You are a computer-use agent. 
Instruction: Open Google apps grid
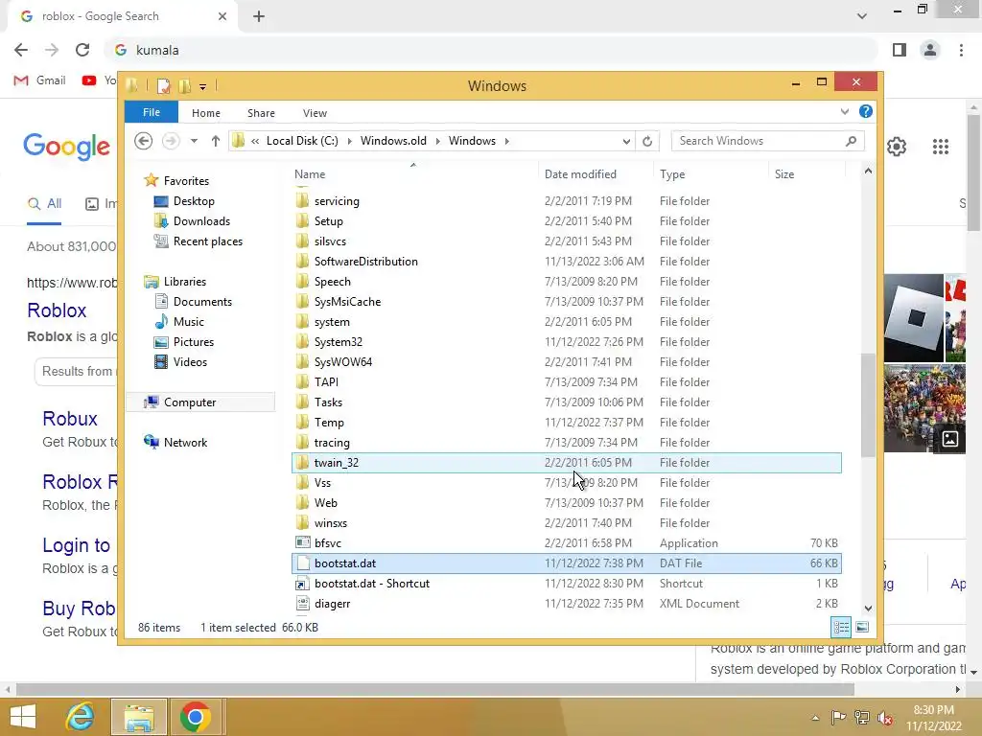pos(940,147)
